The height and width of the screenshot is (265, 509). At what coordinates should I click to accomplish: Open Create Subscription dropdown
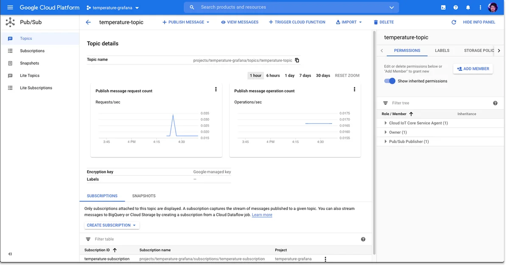click(112, 225)
